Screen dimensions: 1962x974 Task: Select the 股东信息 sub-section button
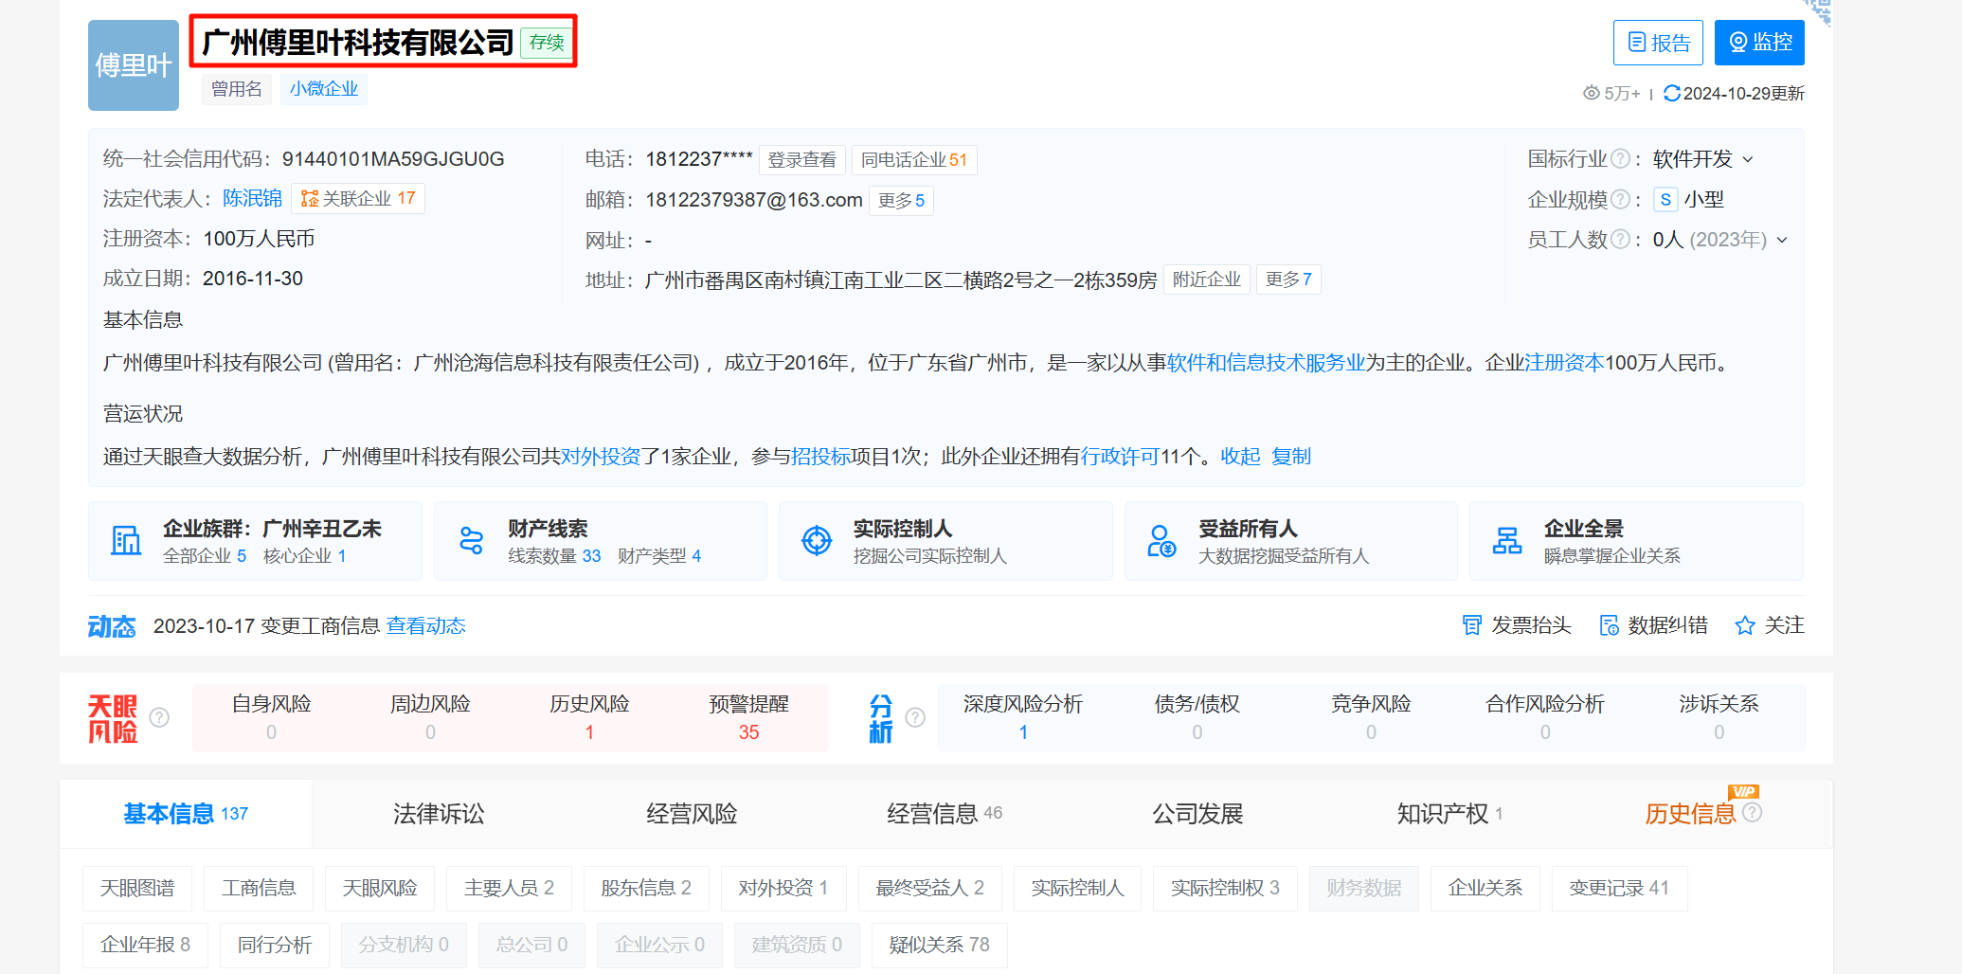pos(646,888)
